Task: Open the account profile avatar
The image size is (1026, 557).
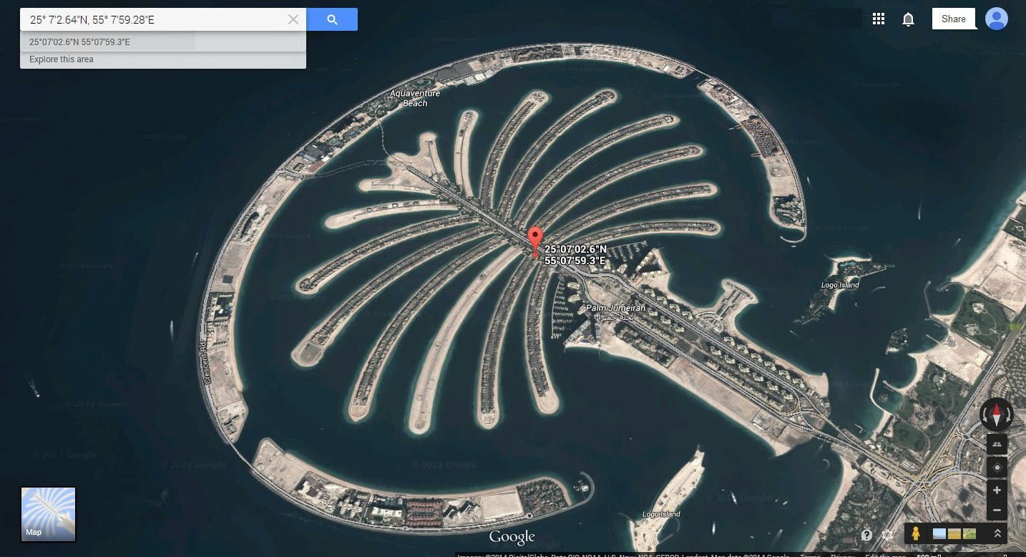Action: tap(997, 19)
